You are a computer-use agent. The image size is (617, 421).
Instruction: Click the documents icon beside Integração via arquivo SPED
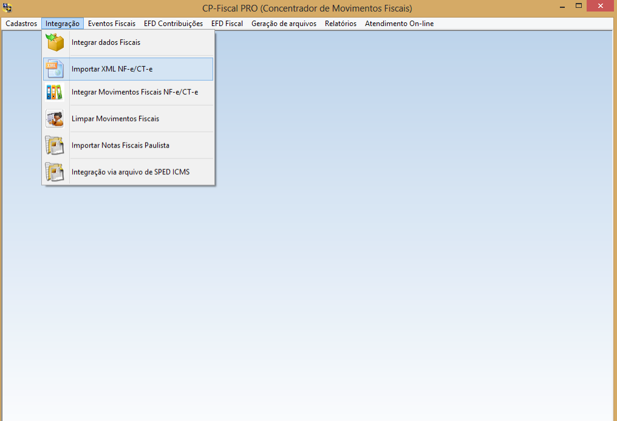click(x=55, y=172)
